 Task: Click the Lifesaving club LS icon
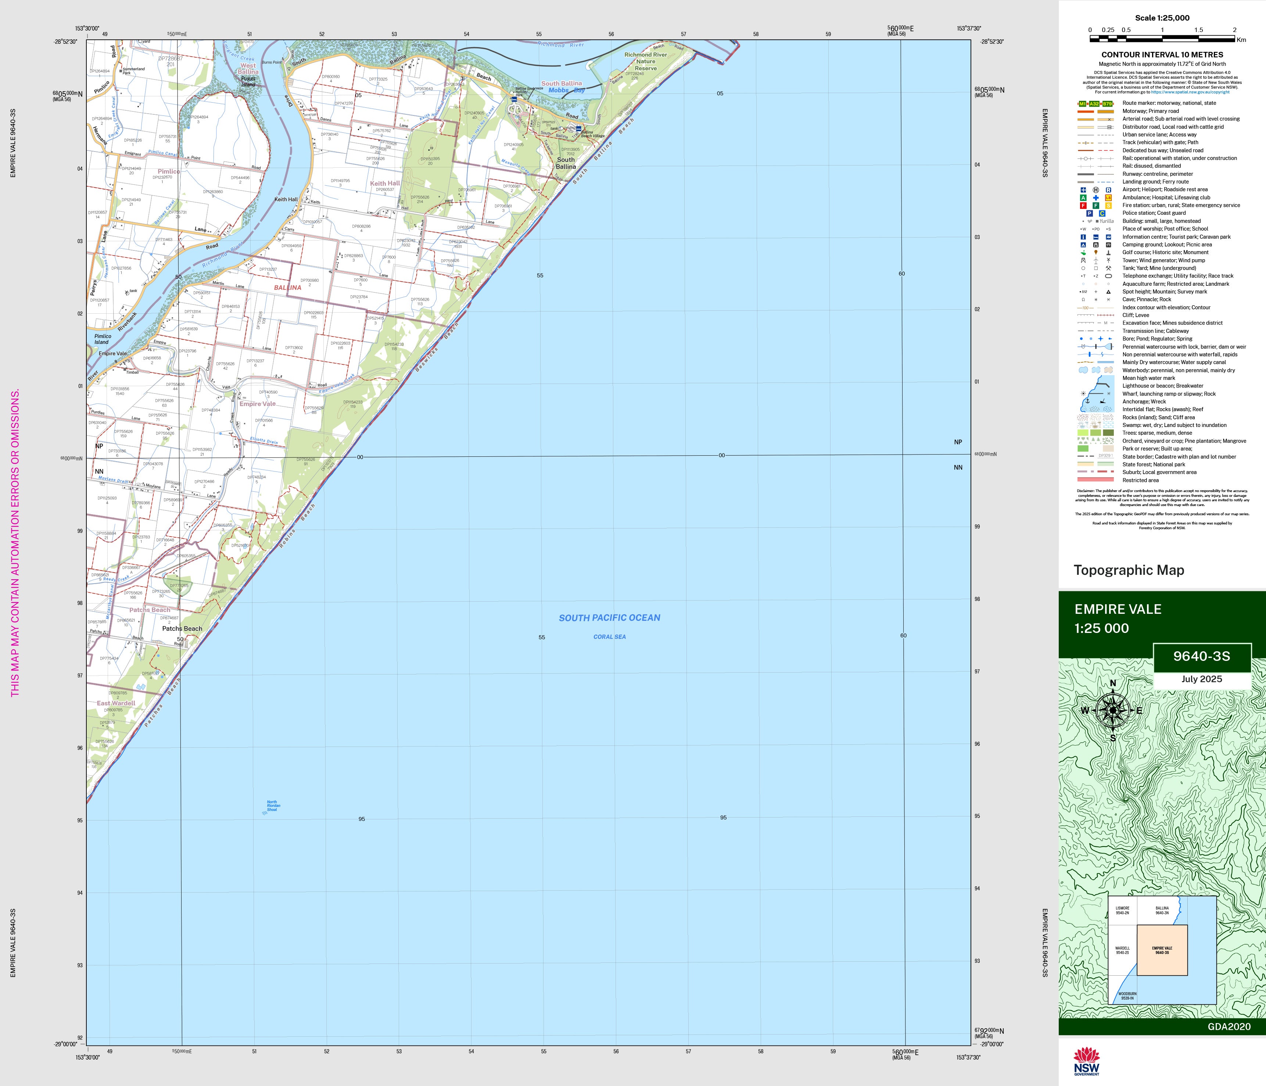[1108, 197]
